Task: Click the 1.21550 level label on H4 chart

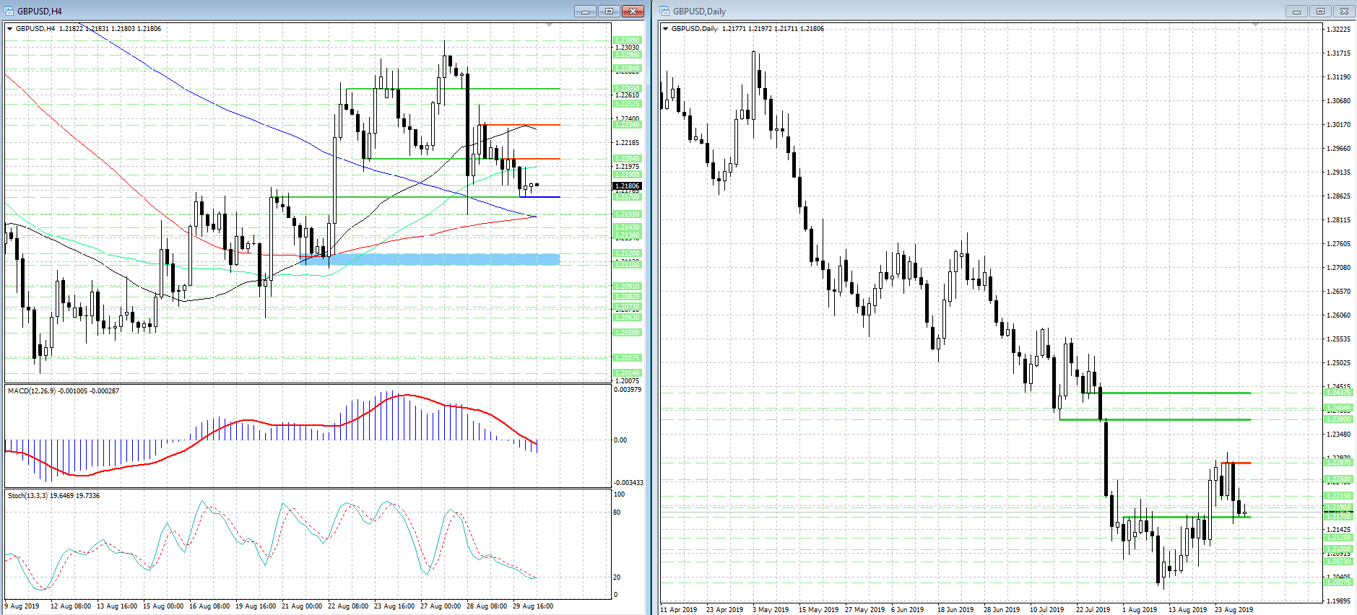Action: point(627,214)
